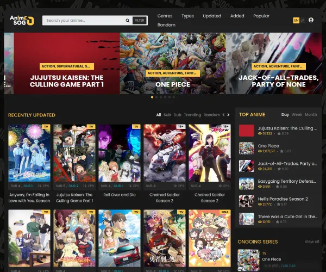Open One Piece in Ongoing Series
This screenshot has width=326, height=272.
pos(272,259)
